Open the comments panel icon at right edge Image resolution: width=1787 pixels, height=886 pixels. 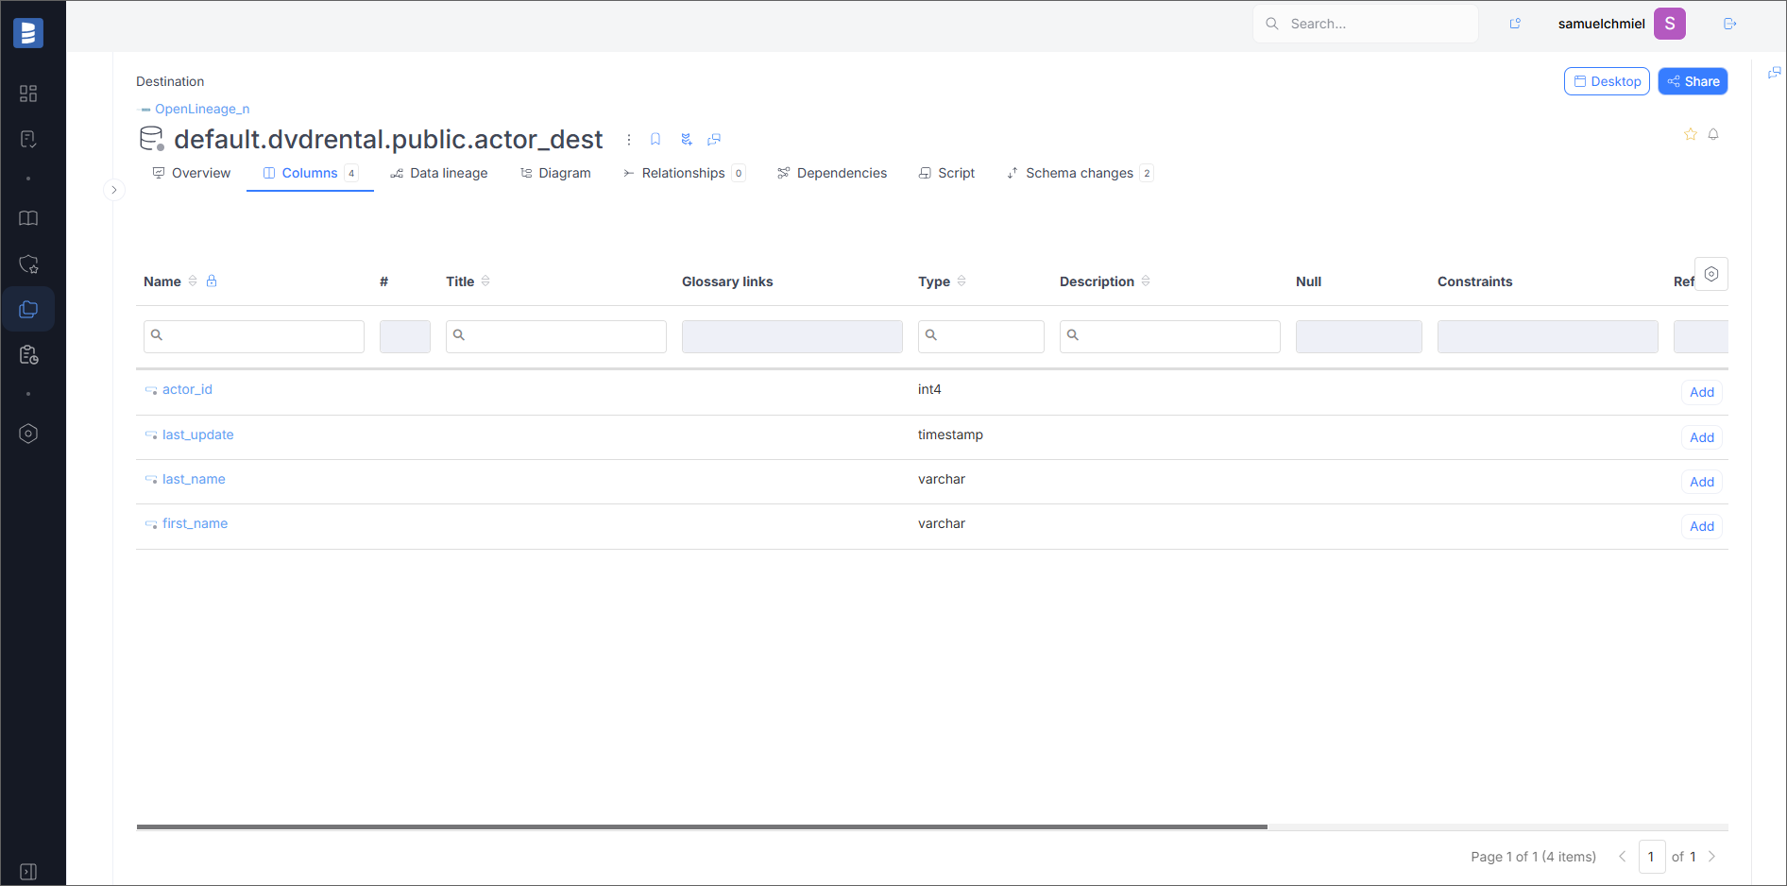(x=1775, y=73)
